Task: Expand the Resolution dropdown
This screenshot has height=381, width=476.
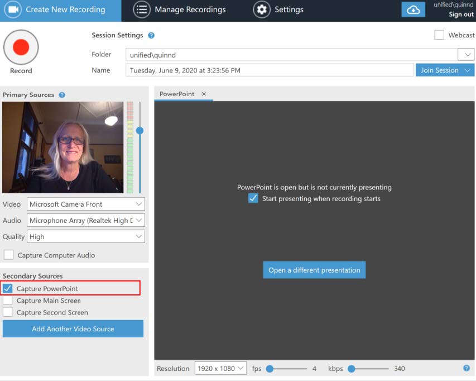Action: pyautogui.click(x=221, y=368)
